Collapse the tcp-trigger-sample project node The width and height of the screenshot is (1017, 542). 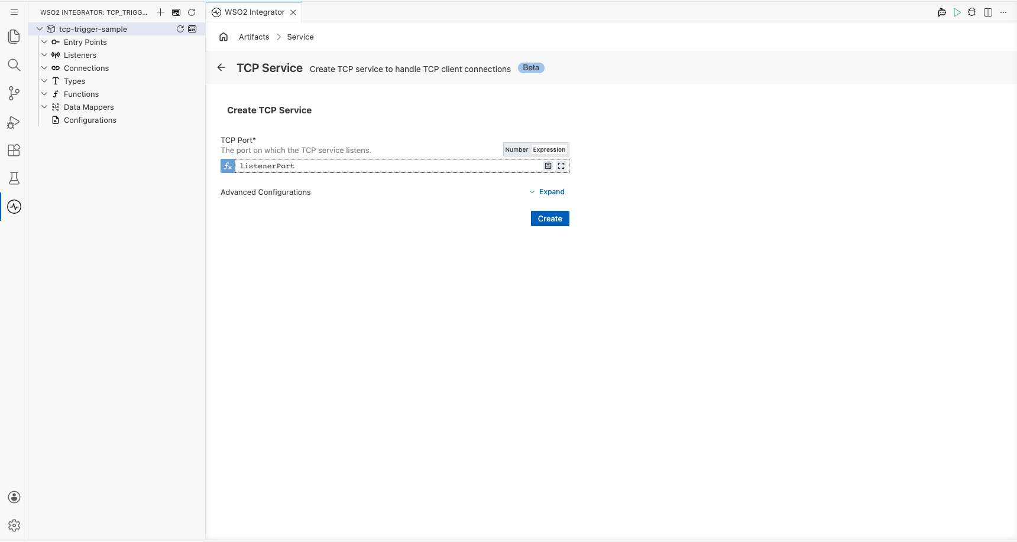pyautogui.click(x=40, y=29)
